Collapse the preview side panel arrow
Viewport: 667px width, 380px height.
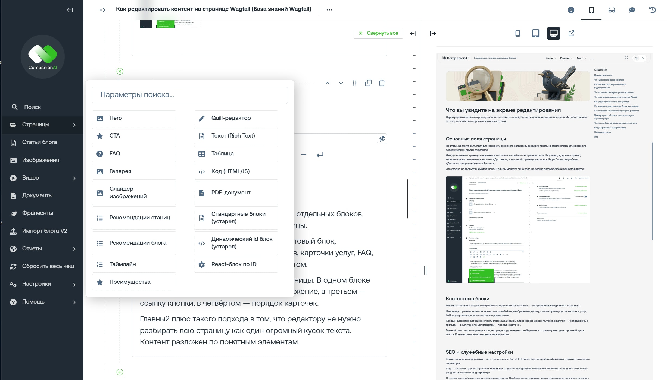coord(433,33)
